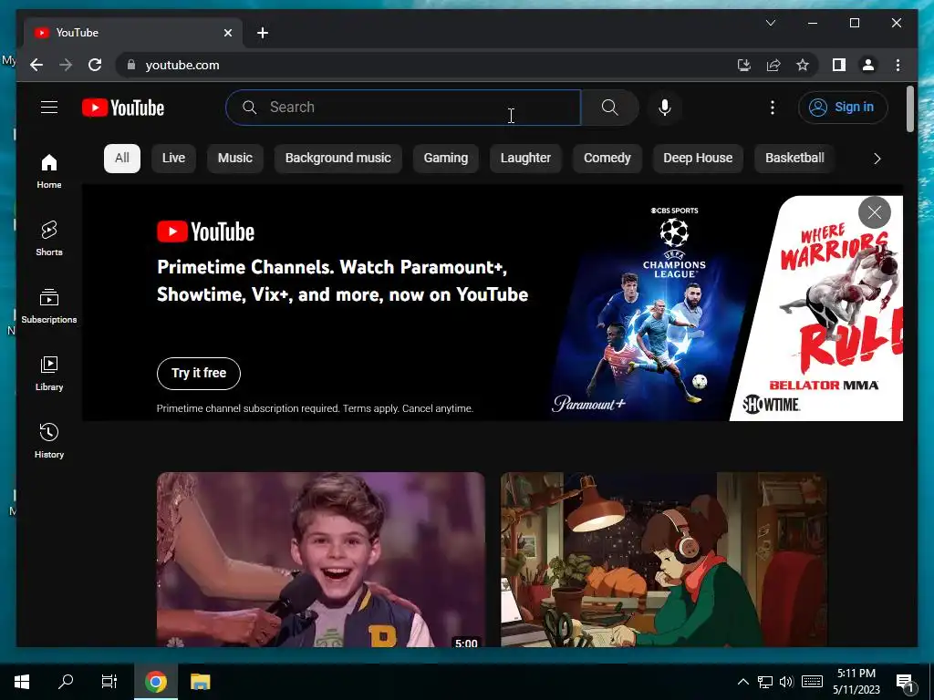Open Windows taskbar search

[x=66, y=682]
